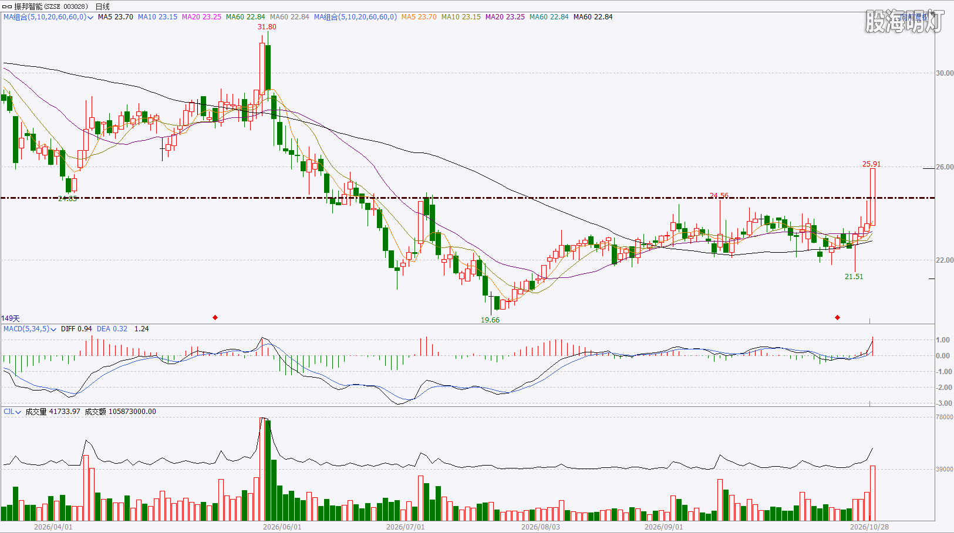
Task: Click the 2026/10/28 date label
Action: (869, 527)
